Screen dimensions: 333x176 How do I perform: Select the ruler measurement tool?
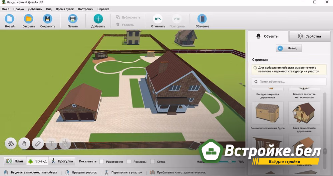(38, 144)
